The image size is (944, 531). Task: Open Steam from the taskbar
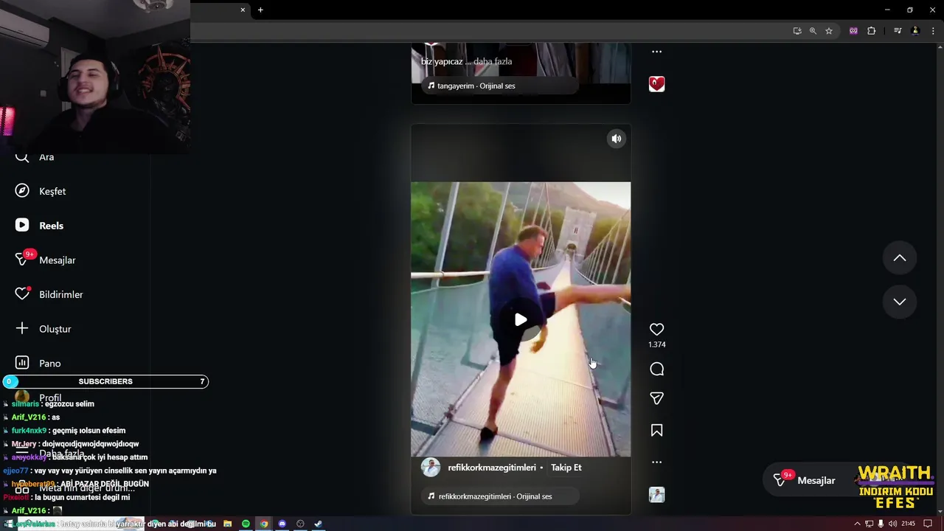[318, 524]
